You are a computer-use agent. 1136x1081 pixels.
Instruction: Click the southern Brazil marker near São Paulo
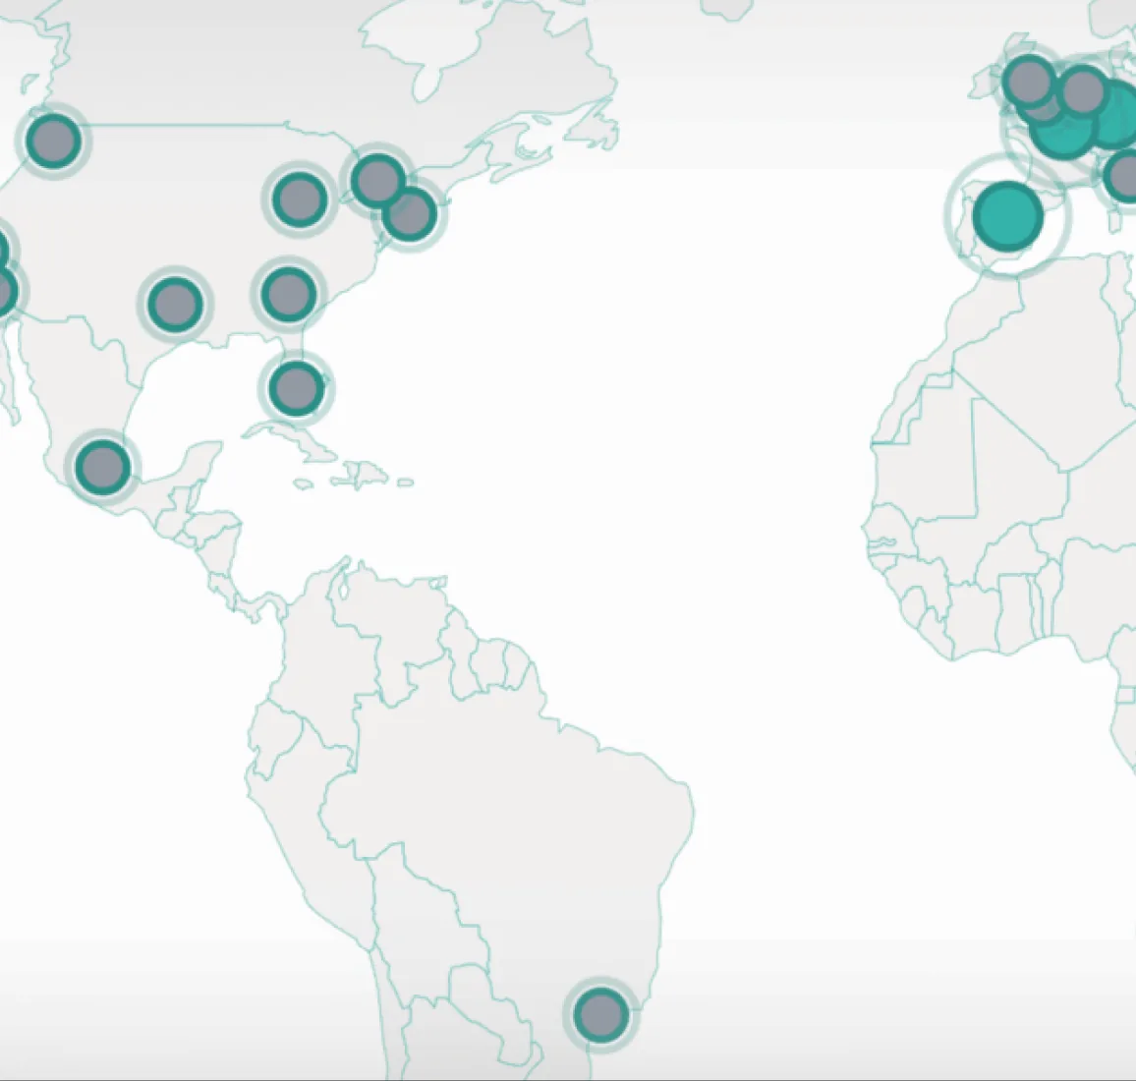600,1014
